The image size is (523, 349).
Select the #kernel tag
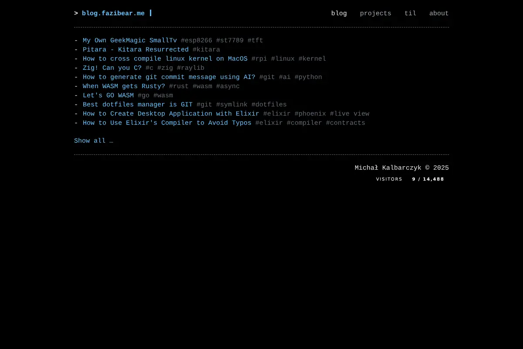coord(312,59)
